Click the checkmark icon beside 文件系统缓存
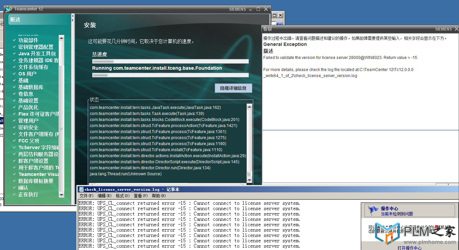 pyautogui.click(x=14, y=67)
